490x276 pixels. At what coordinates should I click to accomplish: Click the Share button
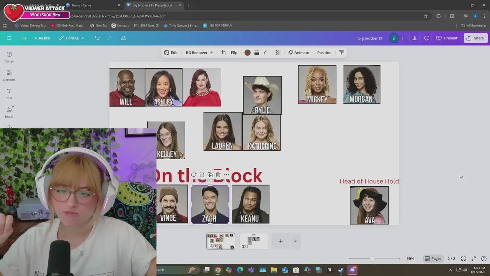475,38
